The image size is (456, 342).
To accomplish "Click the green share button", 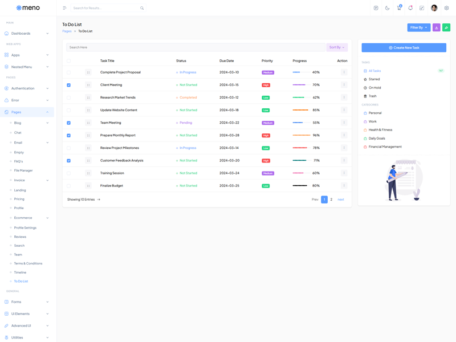I will 446,27.
